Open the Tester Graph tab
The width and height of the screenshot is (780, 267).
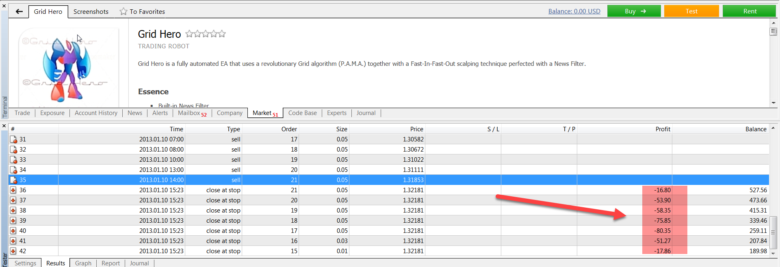pos(83,263)
